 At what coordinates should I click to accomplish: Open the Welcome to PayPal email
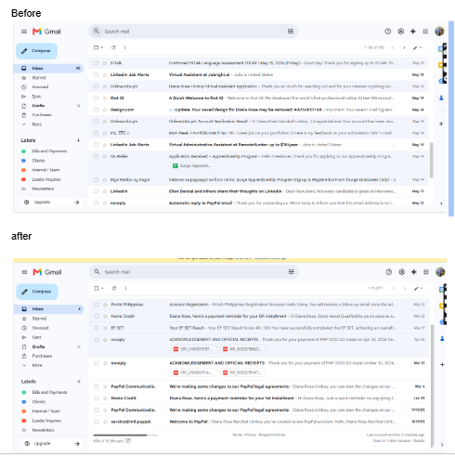(259, 422)
